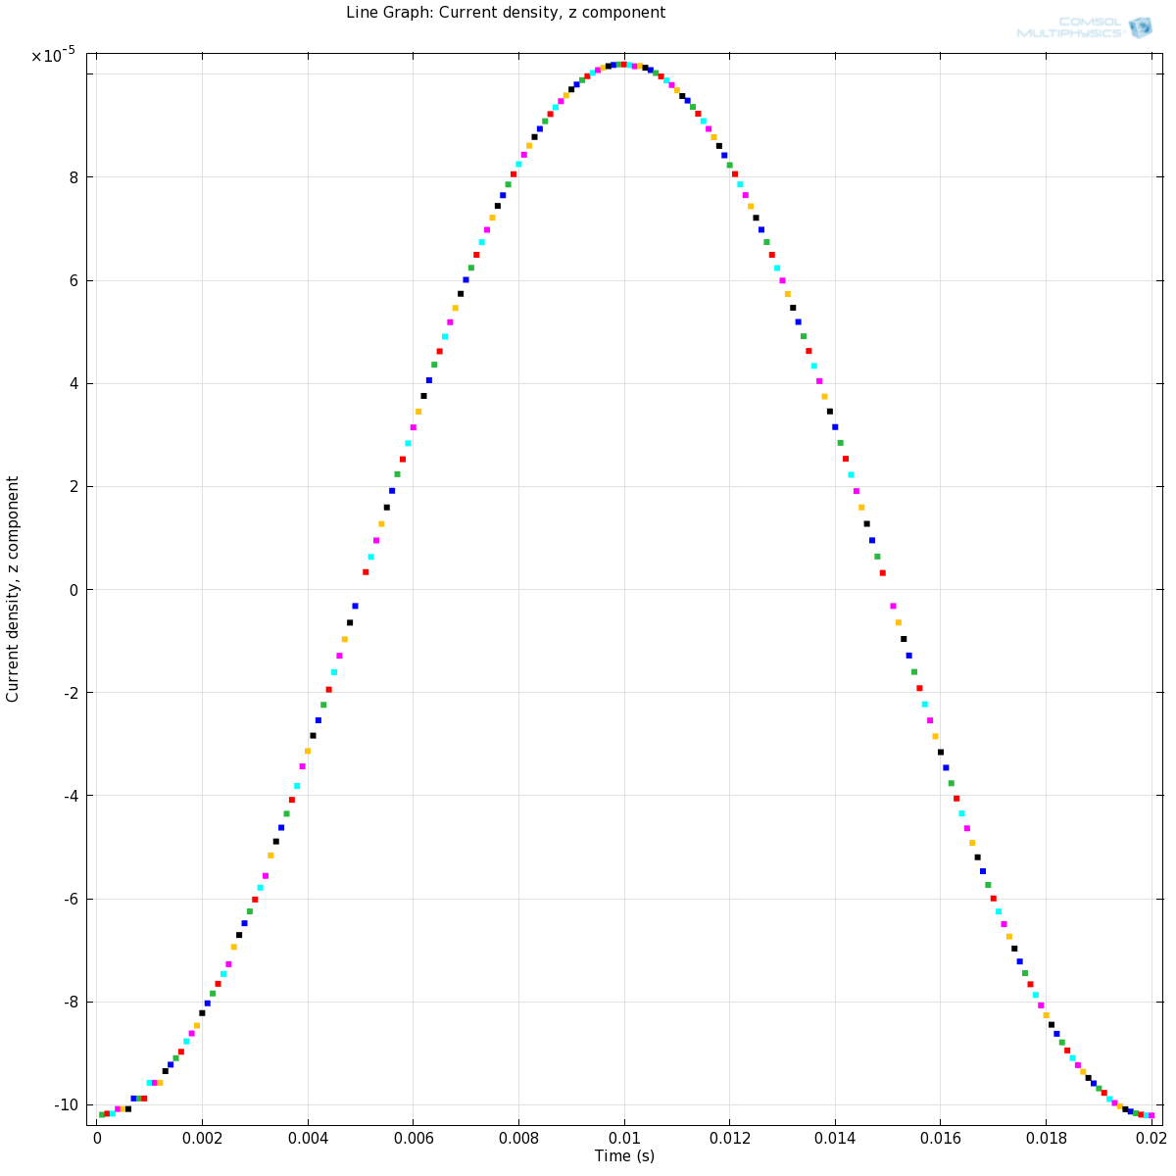
Task: Click the last data point at 0.02 s
Action: click(1151, 1115)
